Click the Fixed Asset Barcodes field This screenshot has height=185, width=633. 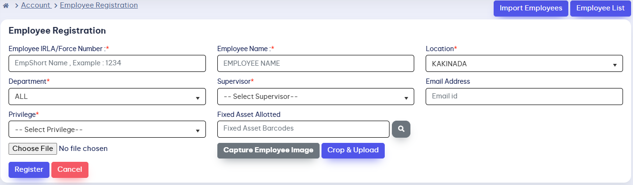[x=303, y=129]
